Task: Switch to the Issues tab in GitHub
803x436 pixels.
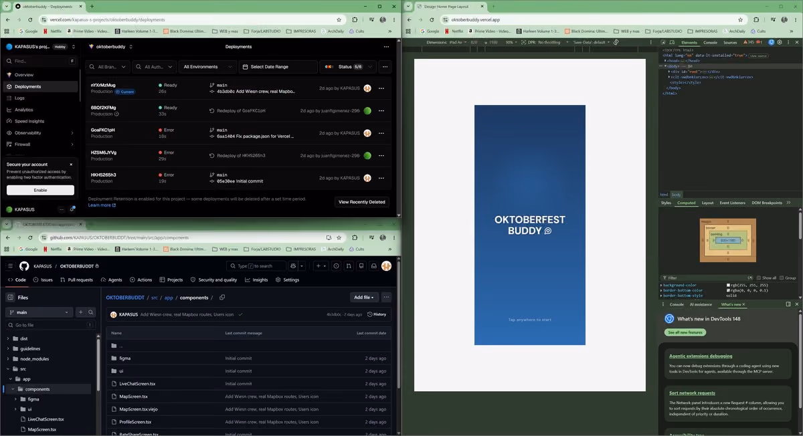Action: click(43, 280)
